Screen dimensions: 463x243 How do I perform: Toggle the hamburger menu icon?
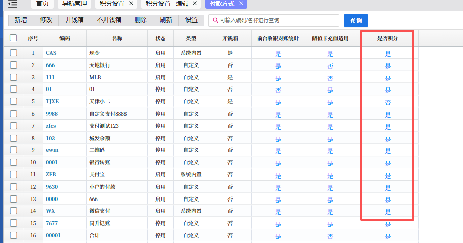[13, 4]
